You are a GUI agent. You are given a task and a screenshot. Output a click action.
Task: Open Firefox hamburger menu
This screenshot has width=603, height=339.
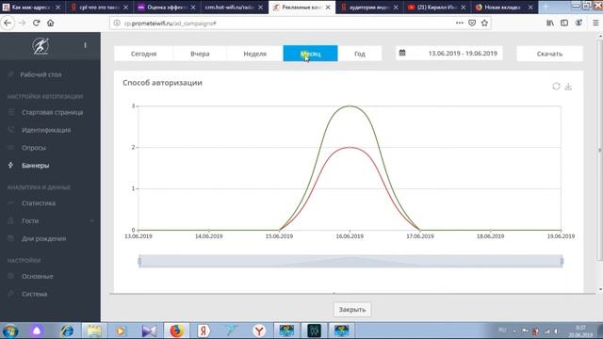pos(595,23)
